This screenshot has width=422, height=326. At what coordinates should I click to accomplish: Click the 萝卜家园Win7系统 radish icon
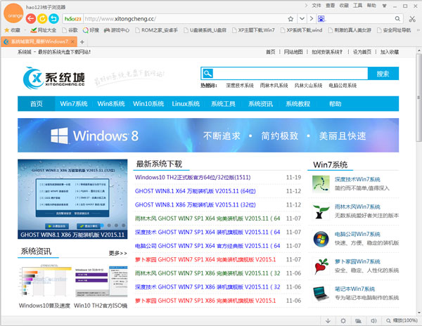coord(321,266)
